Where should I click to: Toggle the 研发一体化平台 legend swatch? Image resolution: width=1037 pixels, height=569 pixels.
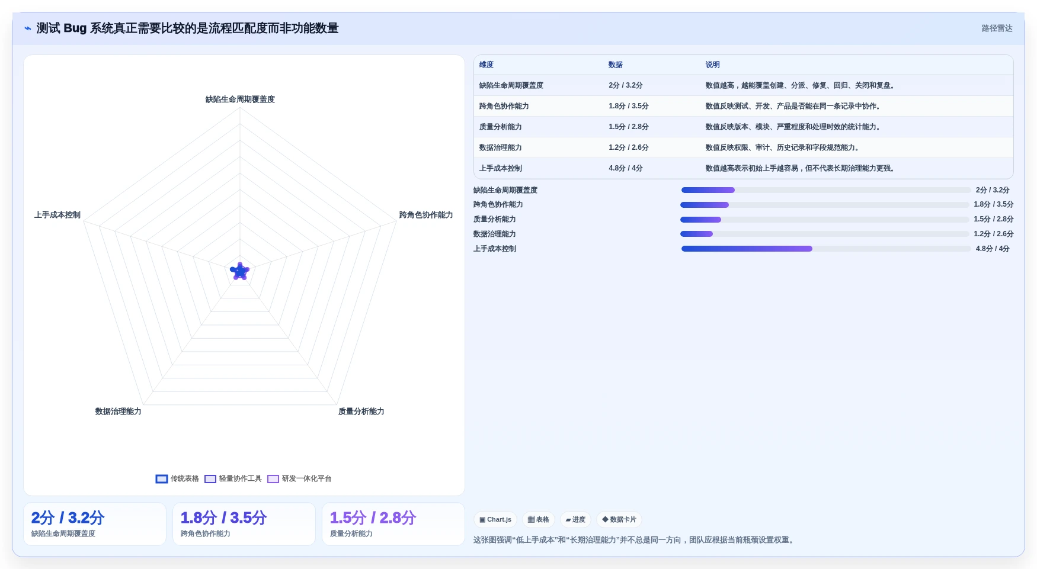coord(273,479)
